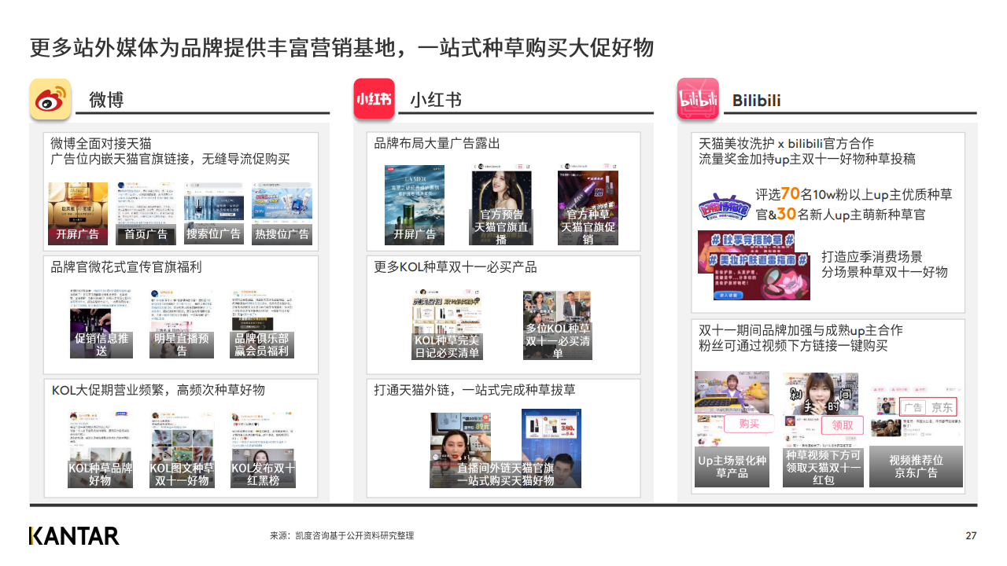Click the 领取 button on video thumbnail
The height and width of the screenshot is (566, 1007).
842,425
